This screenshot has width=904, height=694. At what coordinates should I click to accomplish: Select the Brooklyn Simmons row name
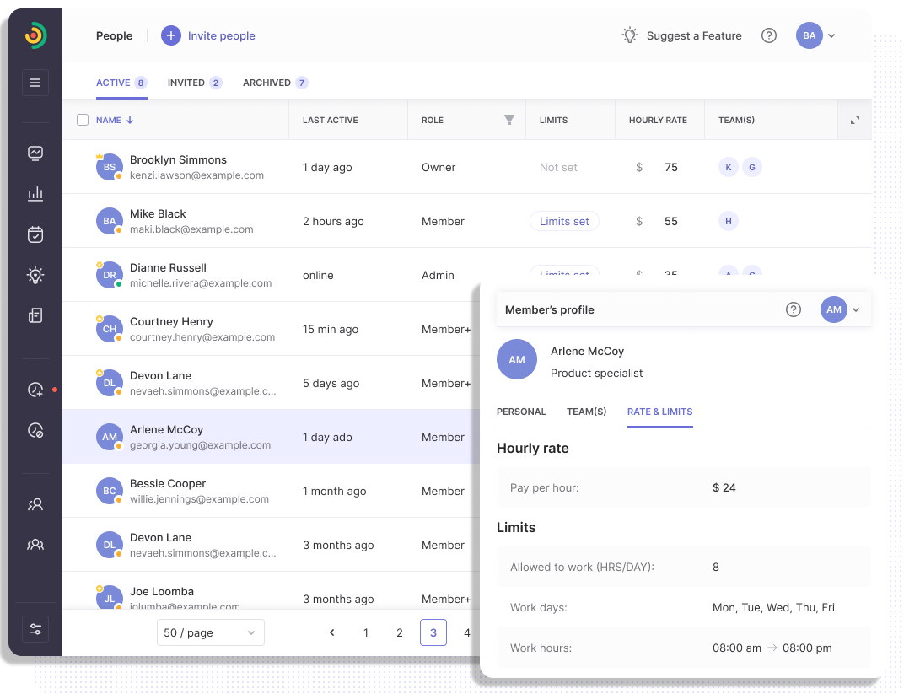click(x=178, y=159)
